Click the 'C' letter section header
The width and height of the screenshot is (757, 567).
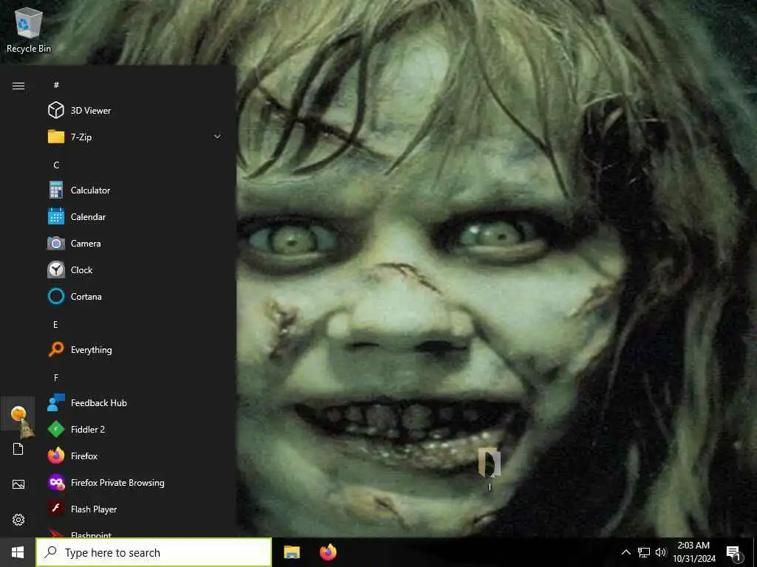(56, 165)
